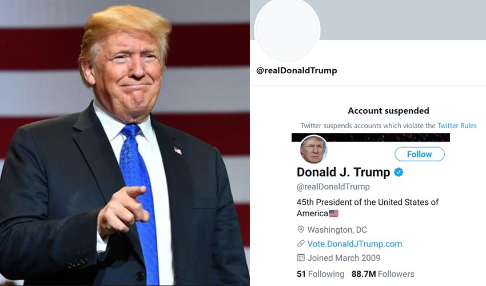The width and height of the screenshot is (486, 286).
Task: Click the empty suspended avatar circle
Action: click(287, 29)
